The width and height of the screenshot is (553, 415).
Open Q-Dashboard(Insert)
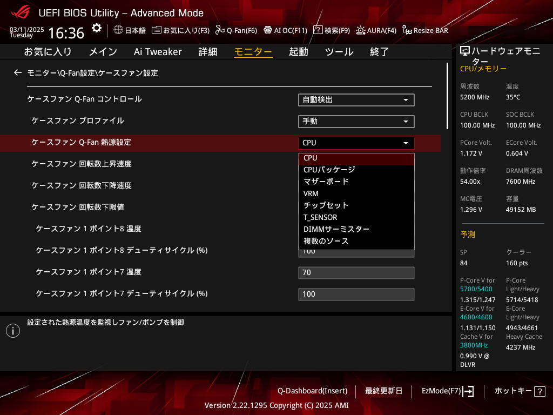pos(313,391)
